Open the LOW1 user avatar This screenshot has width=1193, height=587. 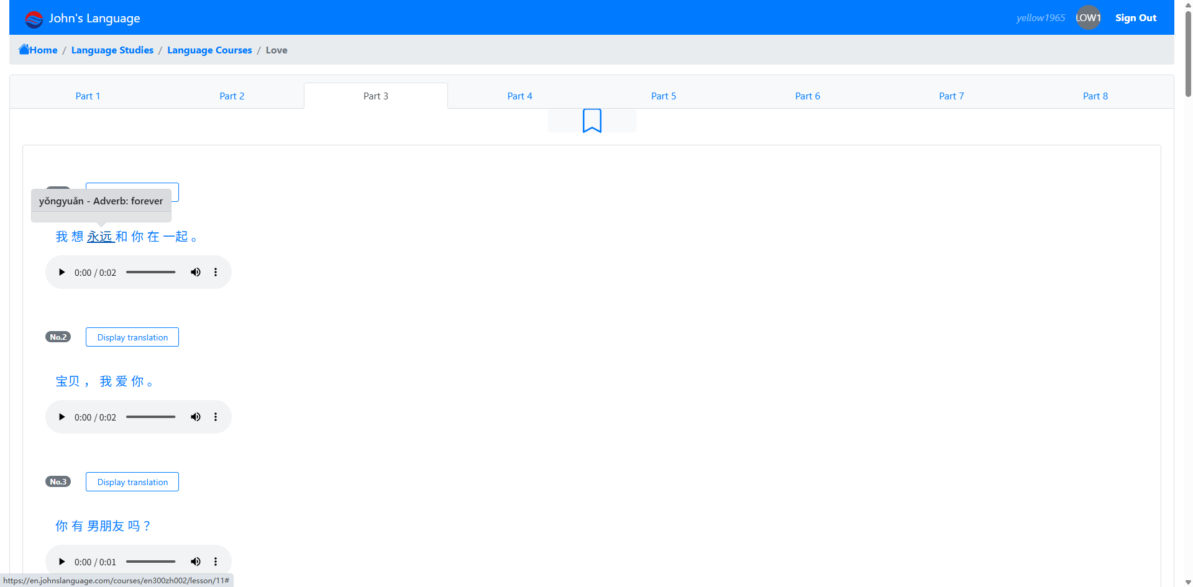point(1088,18)
